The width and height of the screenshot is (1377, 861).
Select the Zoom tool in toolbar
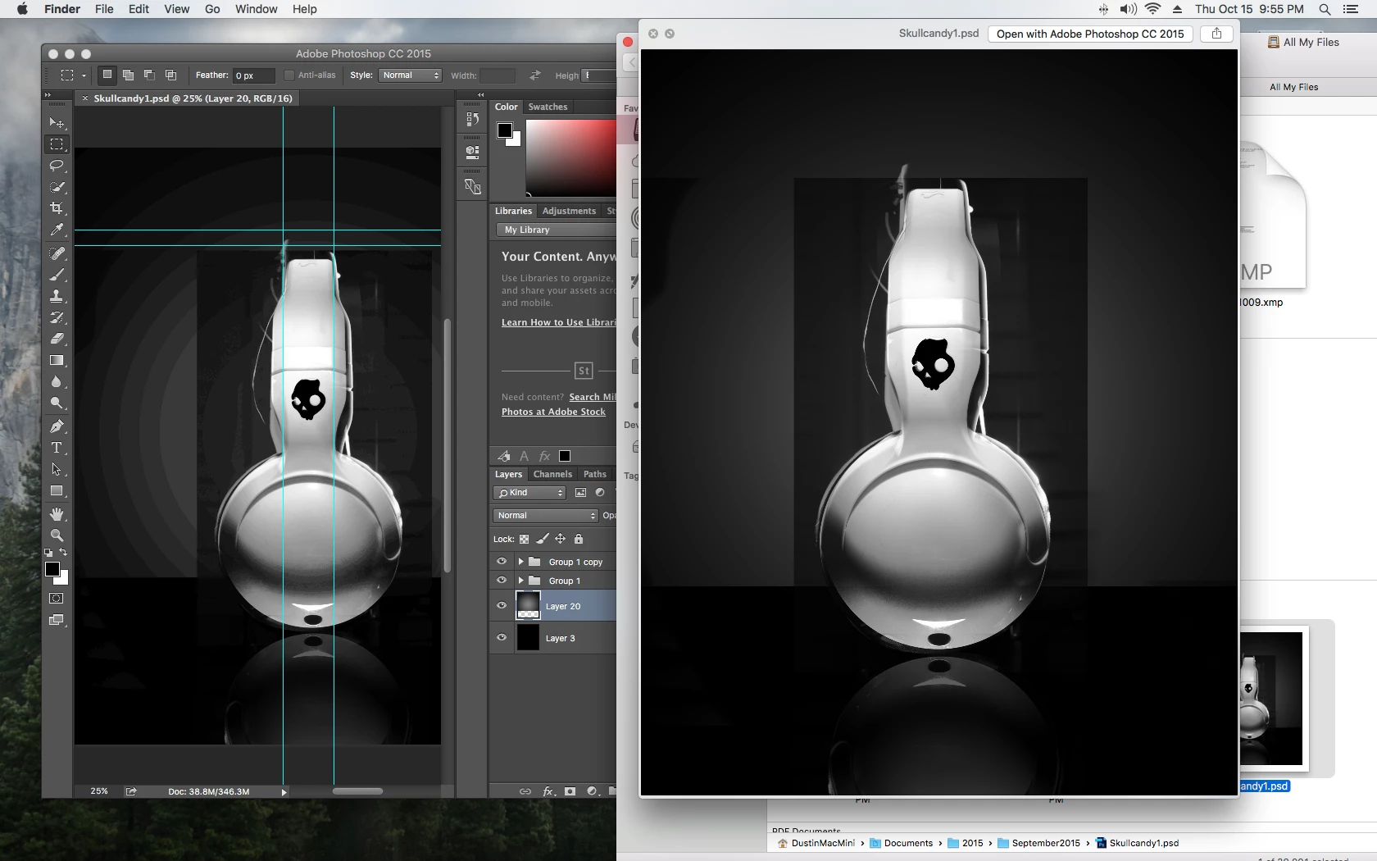pos(57,535)
